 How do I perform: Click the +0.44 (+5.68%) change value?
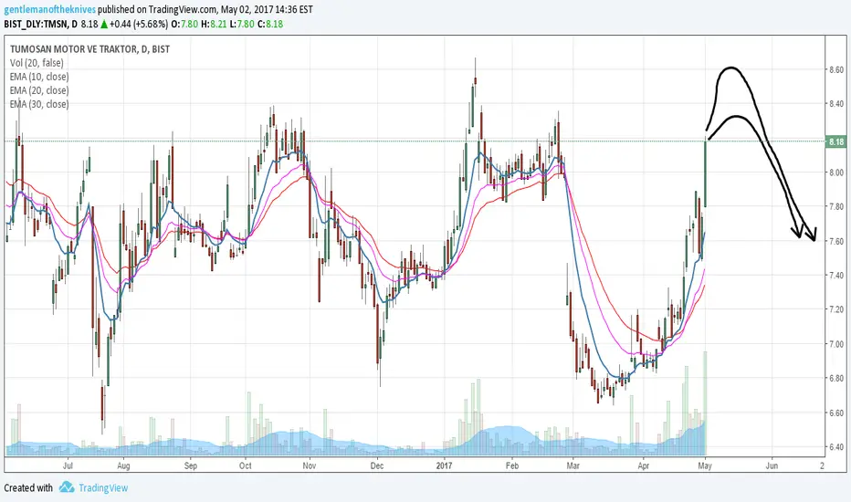(139, 24)
